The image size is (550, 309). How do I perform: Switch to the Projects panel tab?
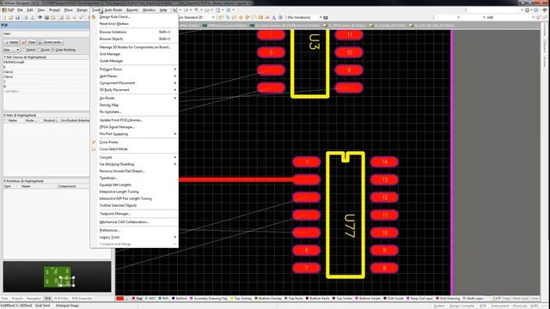[x=17, y=299]
